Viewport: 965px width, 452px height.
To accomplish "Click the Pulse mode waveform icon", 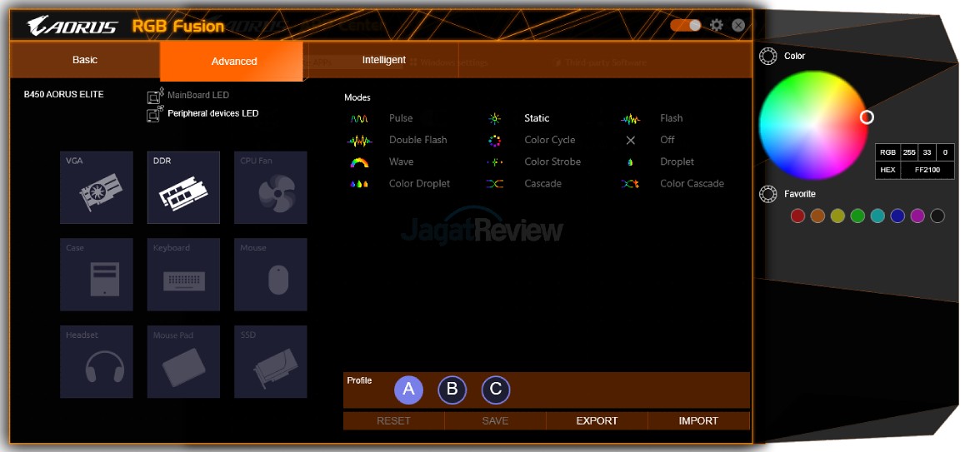I will (359, 119).
